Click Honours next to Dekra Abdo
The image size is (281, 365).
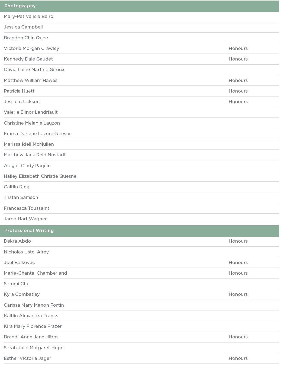pos(238,241)
